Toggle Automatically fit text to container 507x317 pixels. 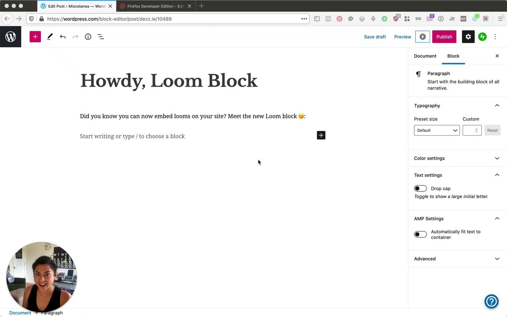click(x=420, y=235)
